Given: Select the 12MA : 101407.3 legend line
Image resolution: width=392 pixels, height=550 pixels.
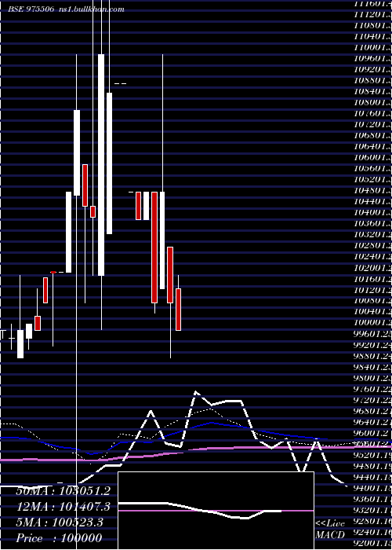Looking at the screenshot, I should (x=63, y=507).
